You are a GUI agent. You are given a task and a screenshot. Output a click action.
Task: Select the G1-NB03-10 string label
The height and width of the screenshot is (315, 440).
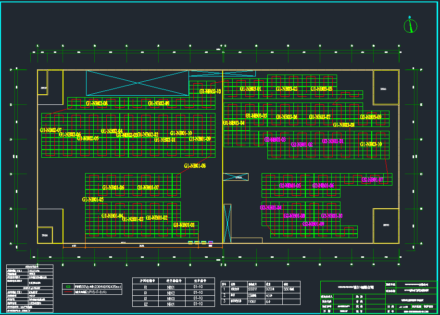(x=371, y=144)
